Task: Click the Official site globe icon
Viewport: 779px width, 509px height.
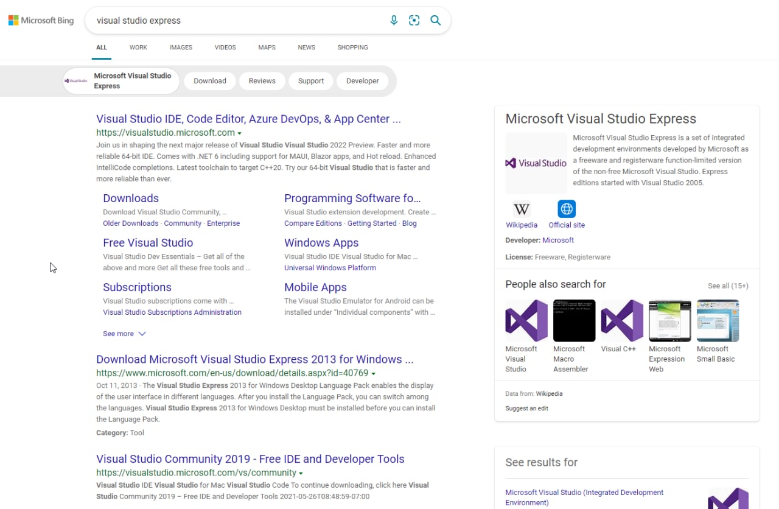Action: point(567,209)
